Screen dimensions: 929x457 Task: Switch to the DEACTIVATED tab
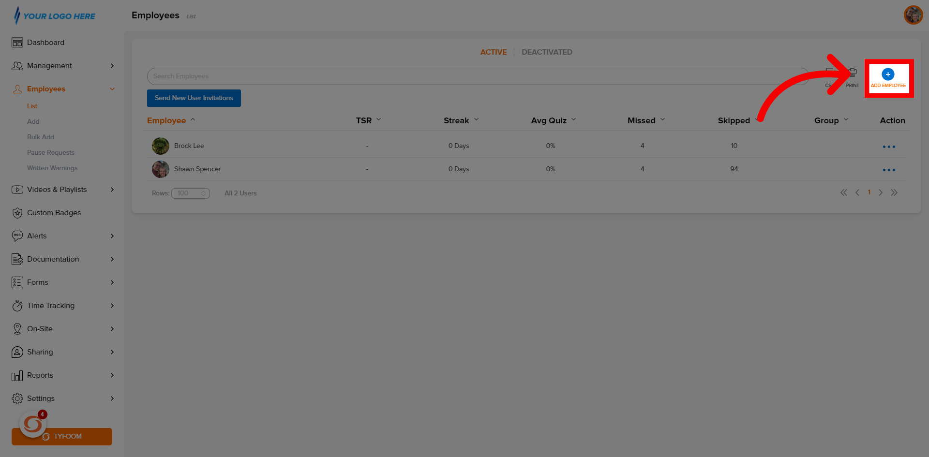point(547,52)
